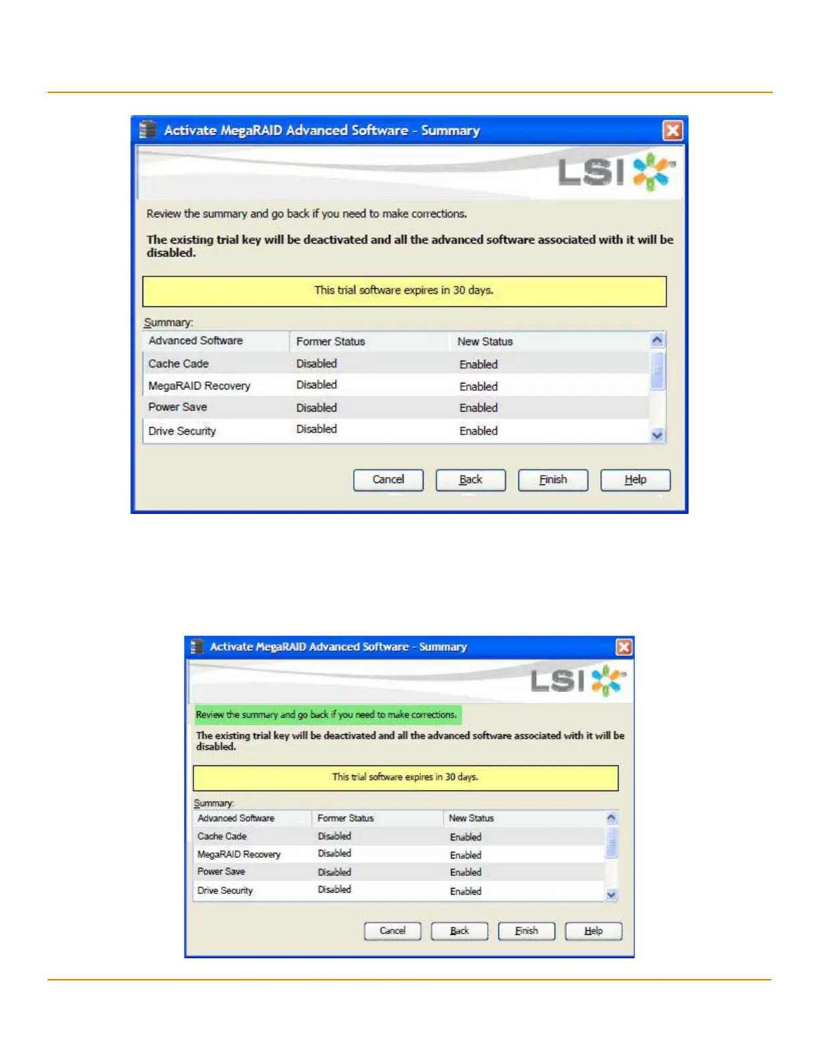This screenshot has width=819, height=1060.
Task: Click New Status column header in upper table
Action: pyautogui.click(x=549, y=341)
